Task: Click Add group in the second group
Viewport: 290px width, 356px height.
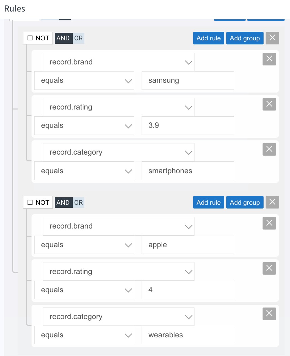Action: pos(245,202)
